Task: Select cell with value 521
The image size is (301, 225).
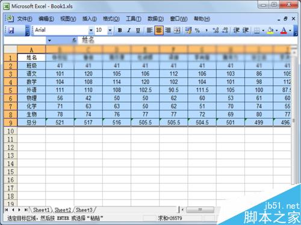Action: coord(60,122)
